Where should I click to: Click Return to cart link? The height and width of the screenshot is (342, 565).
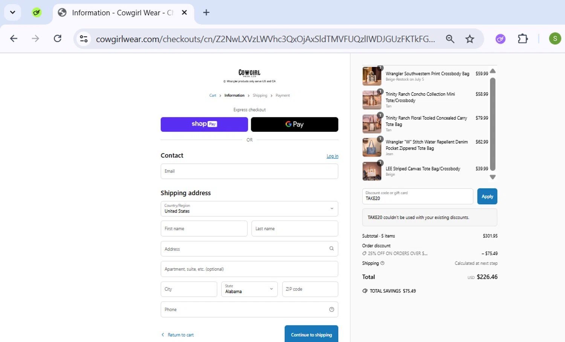pos(177,335)
